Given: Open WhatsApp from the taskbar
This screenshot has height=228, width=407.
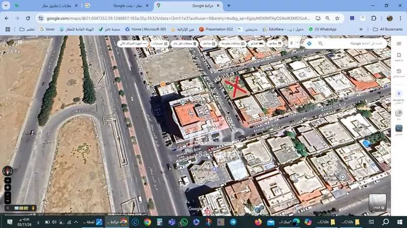Looking at the screenshot, I should (x=183, y=222).
